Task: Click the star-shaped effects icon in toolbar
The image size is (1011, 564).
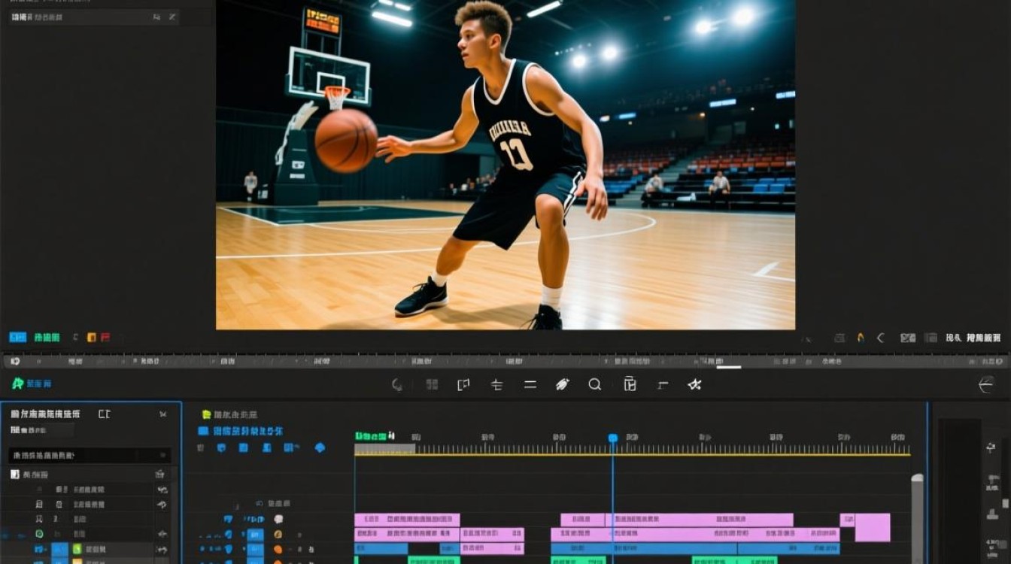Action: 694,384
